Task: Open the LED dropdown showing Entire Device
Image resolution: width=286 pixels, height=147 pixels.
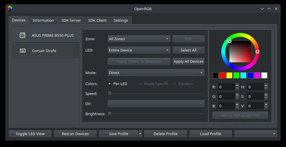Action: point(139,50)
